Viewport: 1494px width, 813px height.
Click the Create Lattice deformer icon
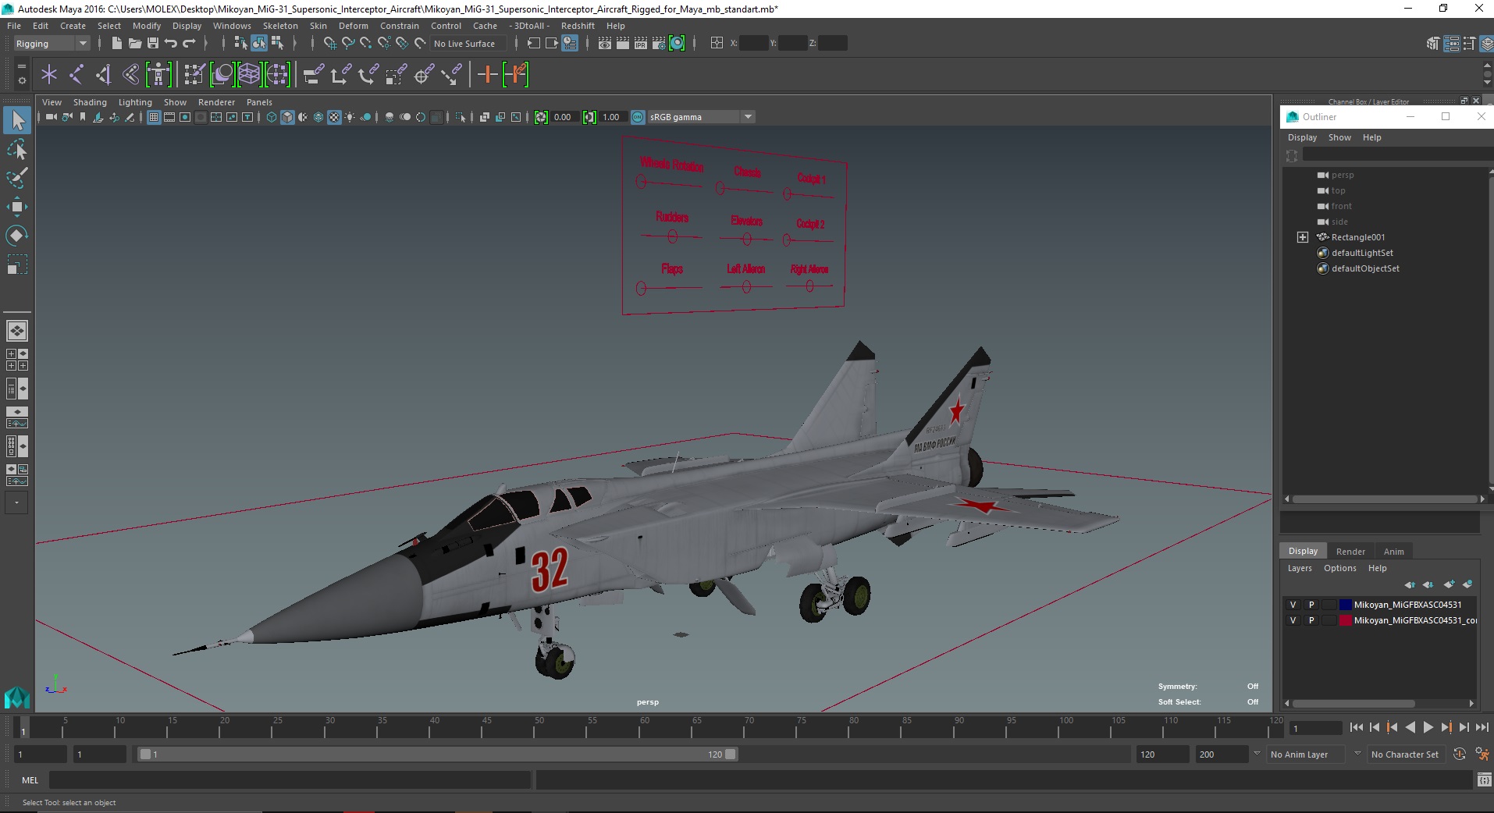[249, 75]
